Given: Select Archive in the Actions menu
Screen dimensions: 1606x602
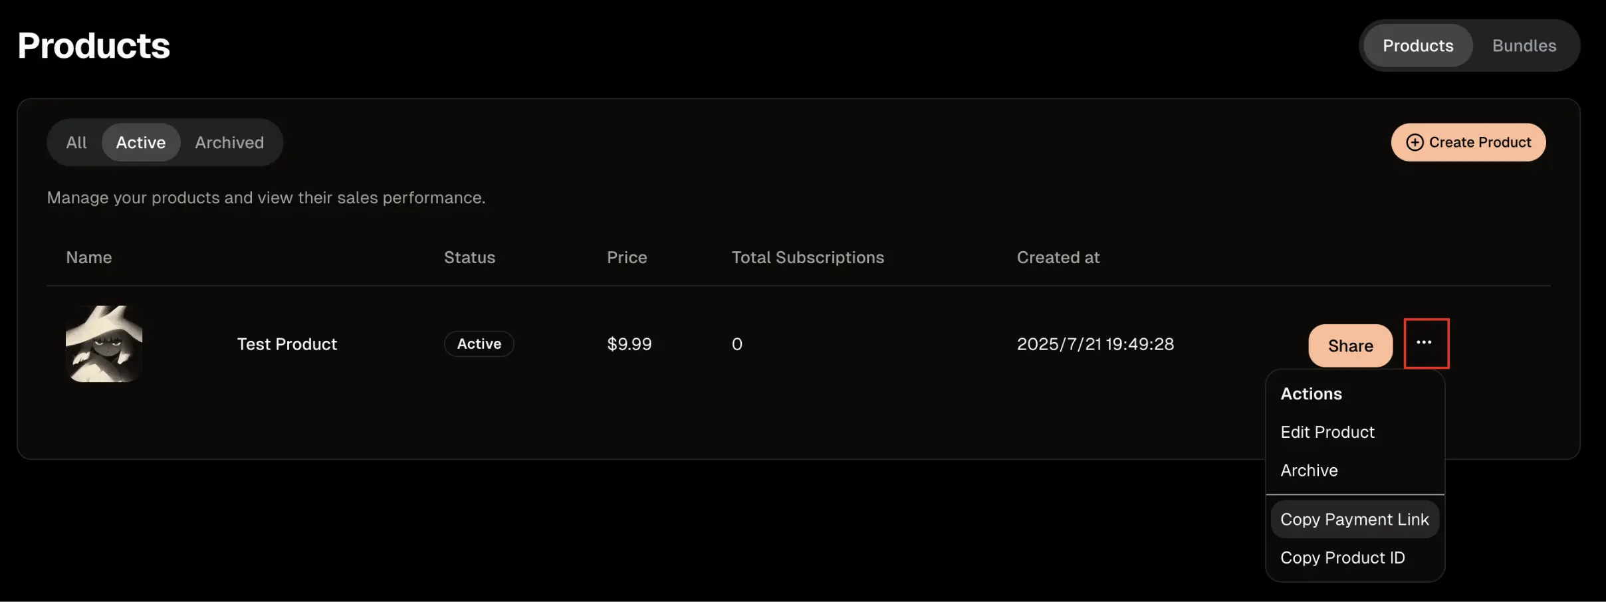Looking at the screenshot, I should (x=1309, y=470).
